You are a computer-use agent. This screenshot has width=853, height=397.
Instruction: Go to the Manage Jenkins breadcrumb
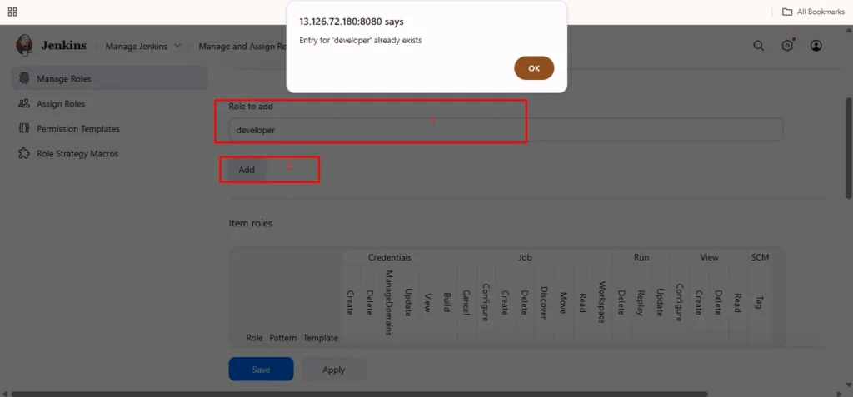[x=136, y=46]
